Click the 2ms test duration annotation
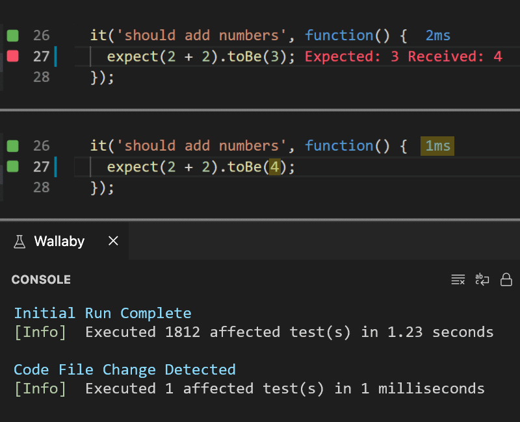Viewport: 520px width, 422px height. [x=437, y=35]
